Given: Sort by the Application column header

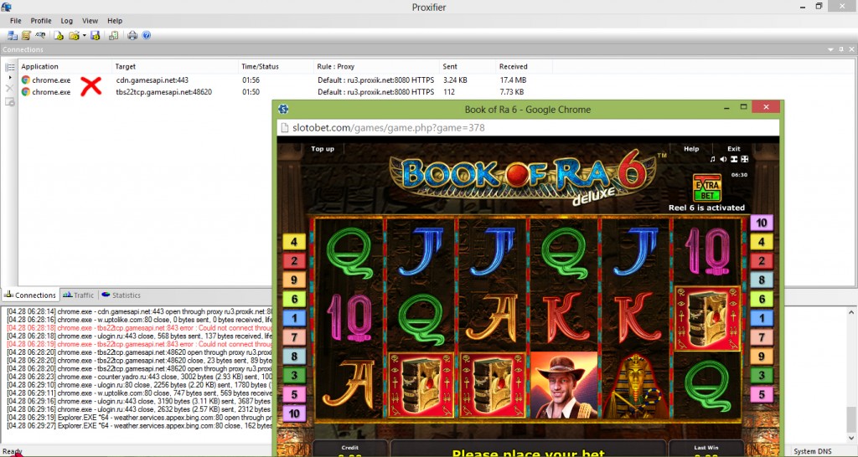Looking at the screenshot, I should (x=65, y=67).
